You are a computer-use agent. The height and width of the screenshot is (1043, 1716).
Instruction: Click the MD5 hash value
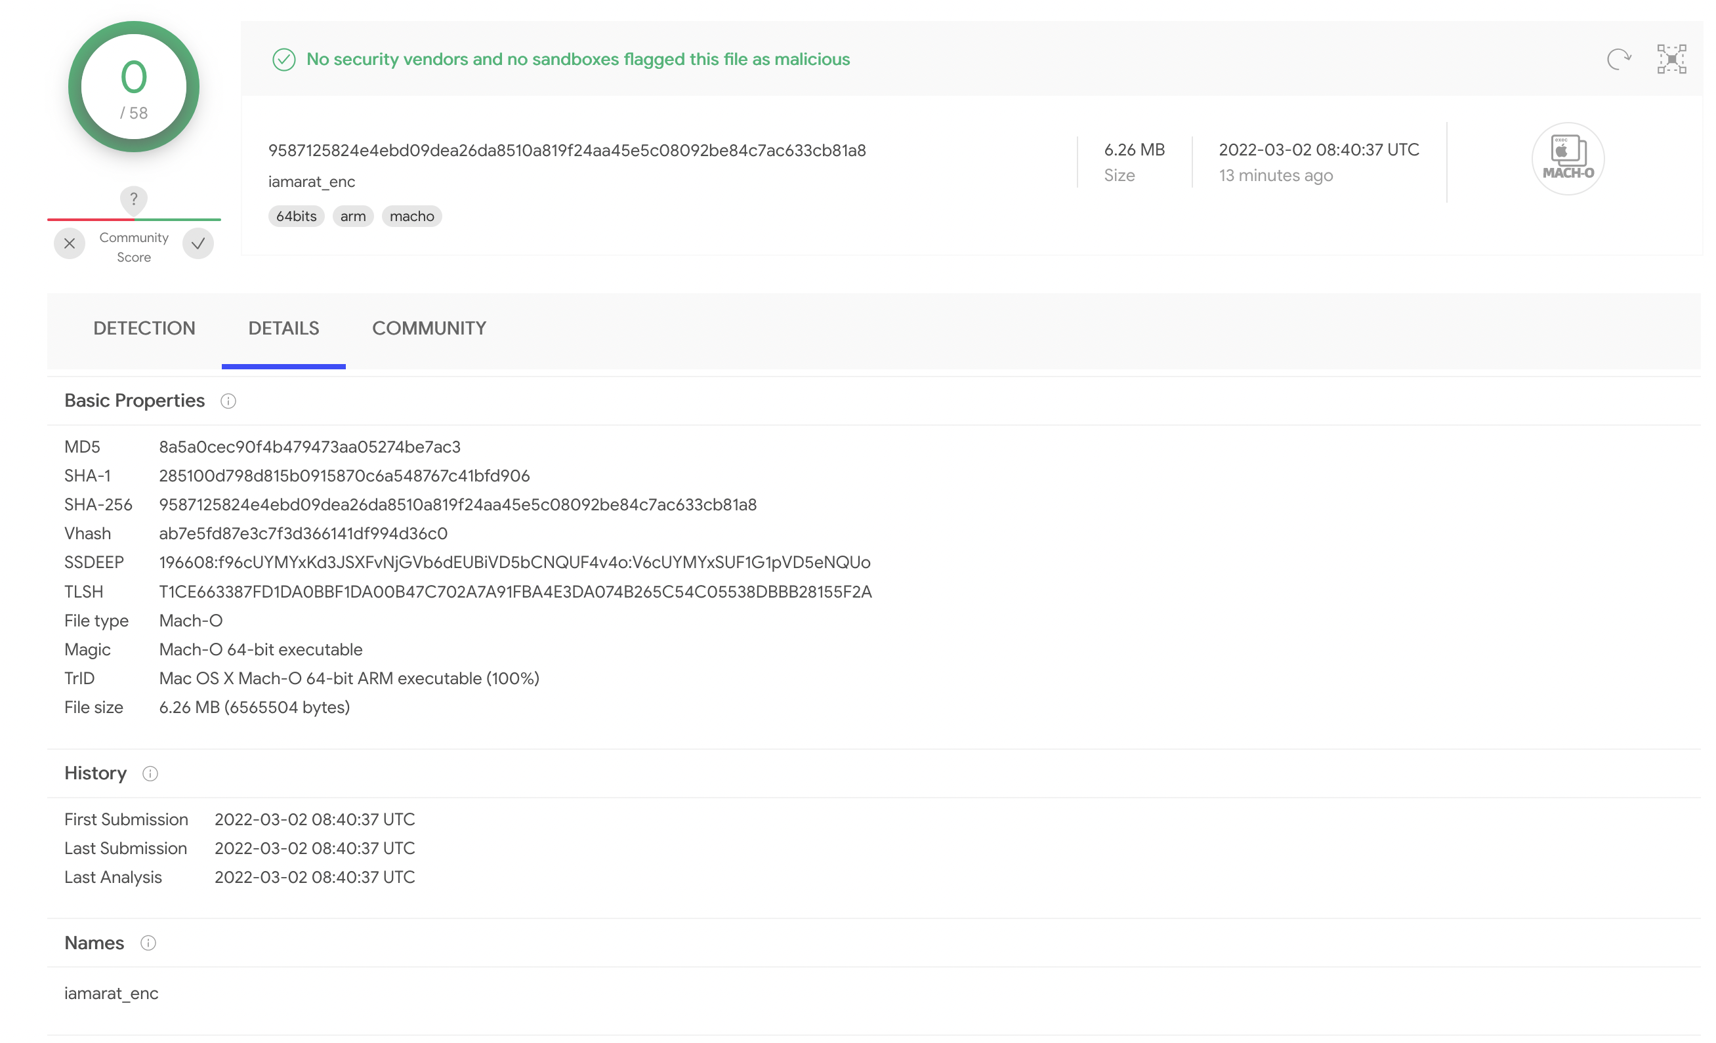click(309, 447)
